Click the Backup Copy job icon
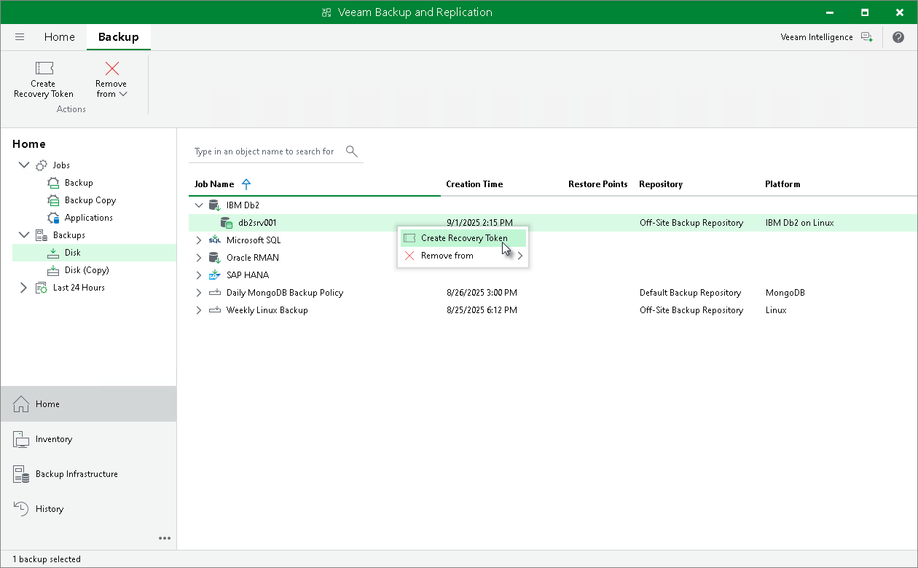 53,200
